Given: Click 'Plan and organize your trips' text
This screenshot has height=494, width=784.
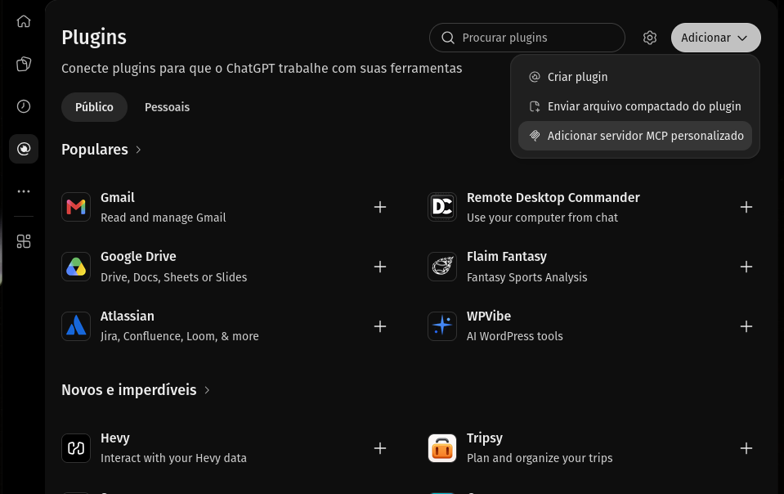Looking at the screenshot, I should (x=540, y=458).
